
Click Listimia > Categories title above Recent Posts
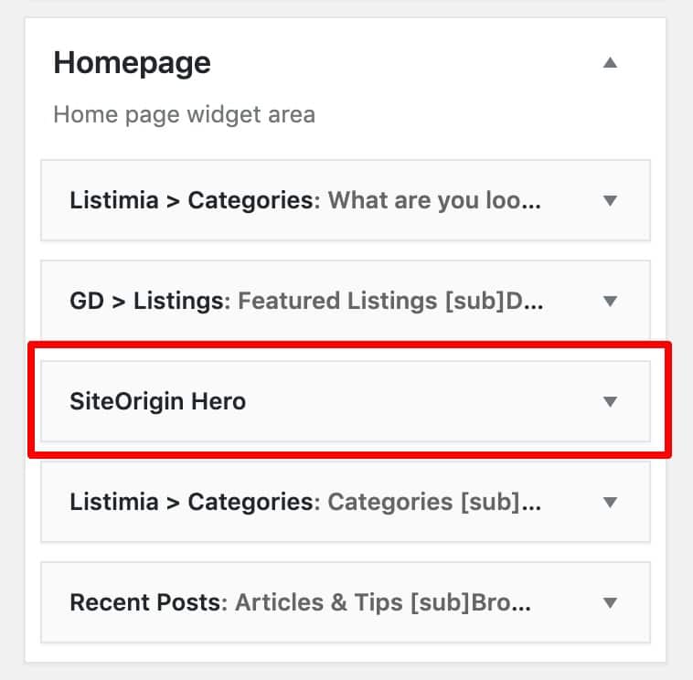(191, 502)
